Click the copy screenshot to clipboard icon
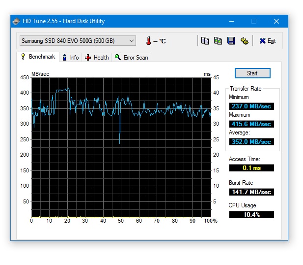The image size is (303, 265). coord(218,41)
